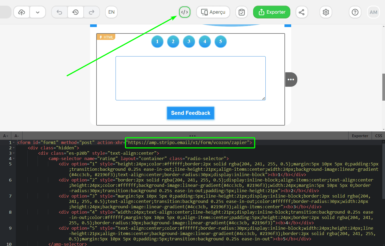Click the closing amp-selector tag line
Viewport: 385px width, 246px height.
(x=68, y=244)
